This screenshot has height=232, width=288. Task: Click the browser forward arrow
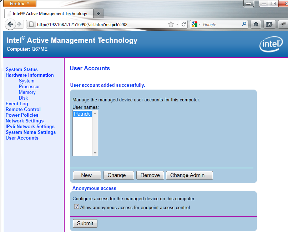click(19, 24)
